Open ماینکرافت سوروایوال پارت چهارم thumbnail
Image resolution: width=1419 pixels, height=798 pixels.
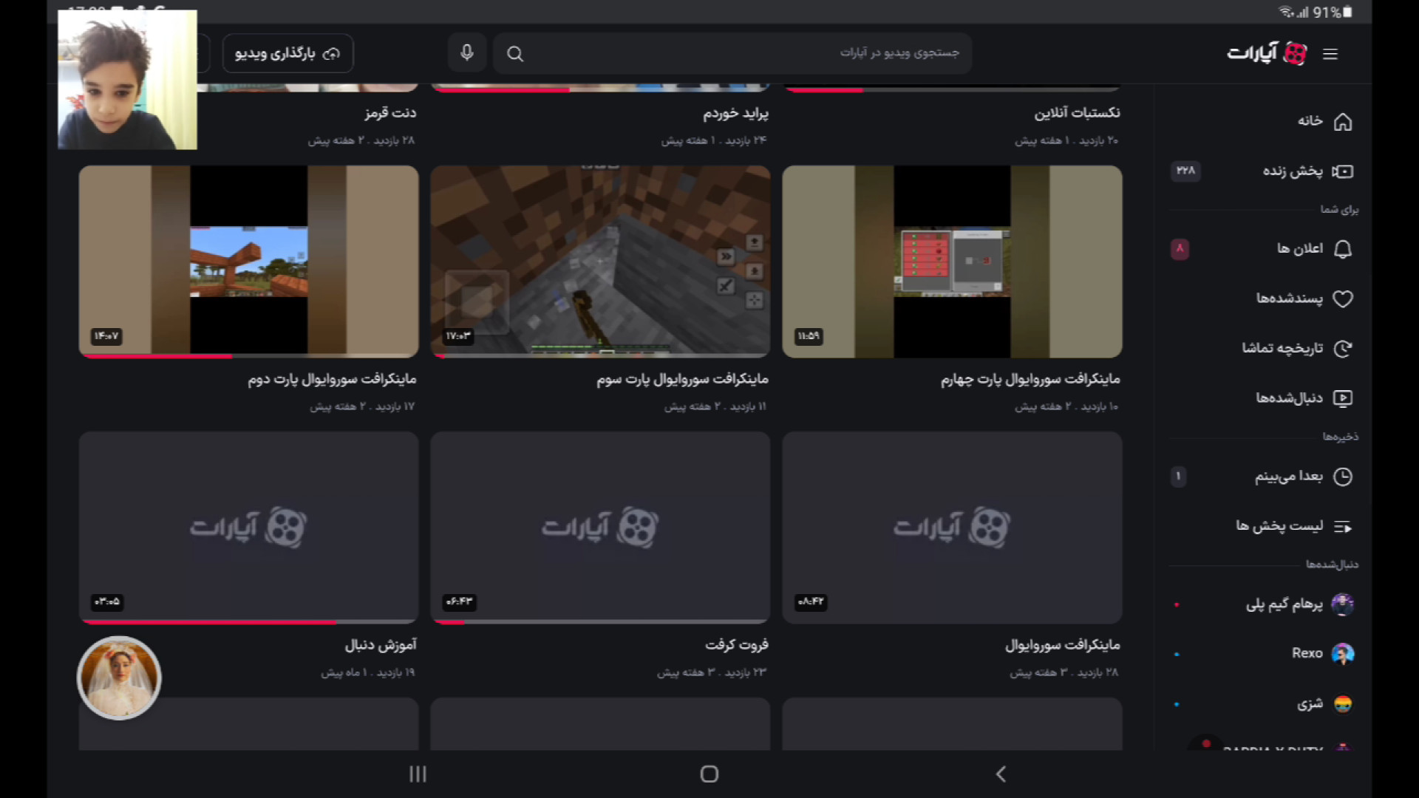tap(952, 262)
